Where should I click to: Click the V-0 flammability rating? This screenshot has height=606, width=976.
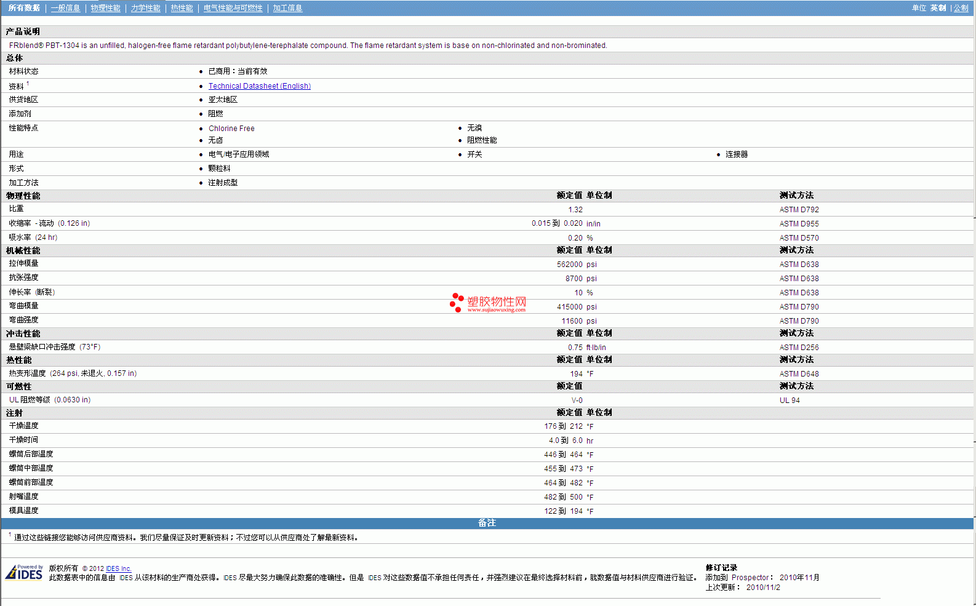coord(577,401)
